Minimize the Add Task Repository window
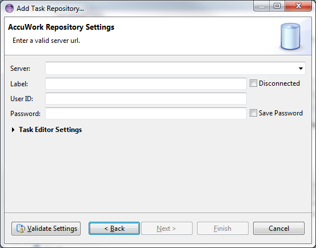 point(261,6)
